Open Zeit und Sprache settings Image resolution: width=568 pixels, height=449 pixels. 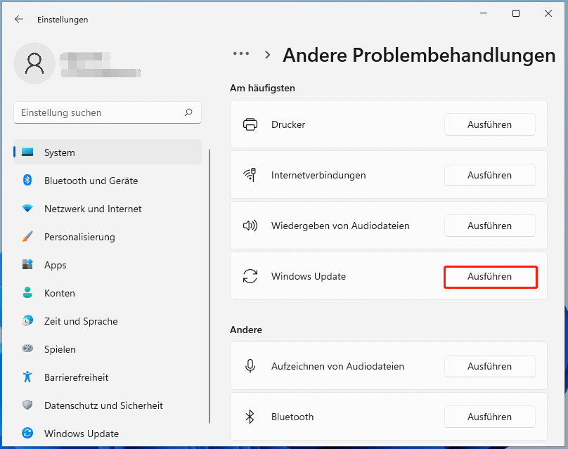point(108,321)
